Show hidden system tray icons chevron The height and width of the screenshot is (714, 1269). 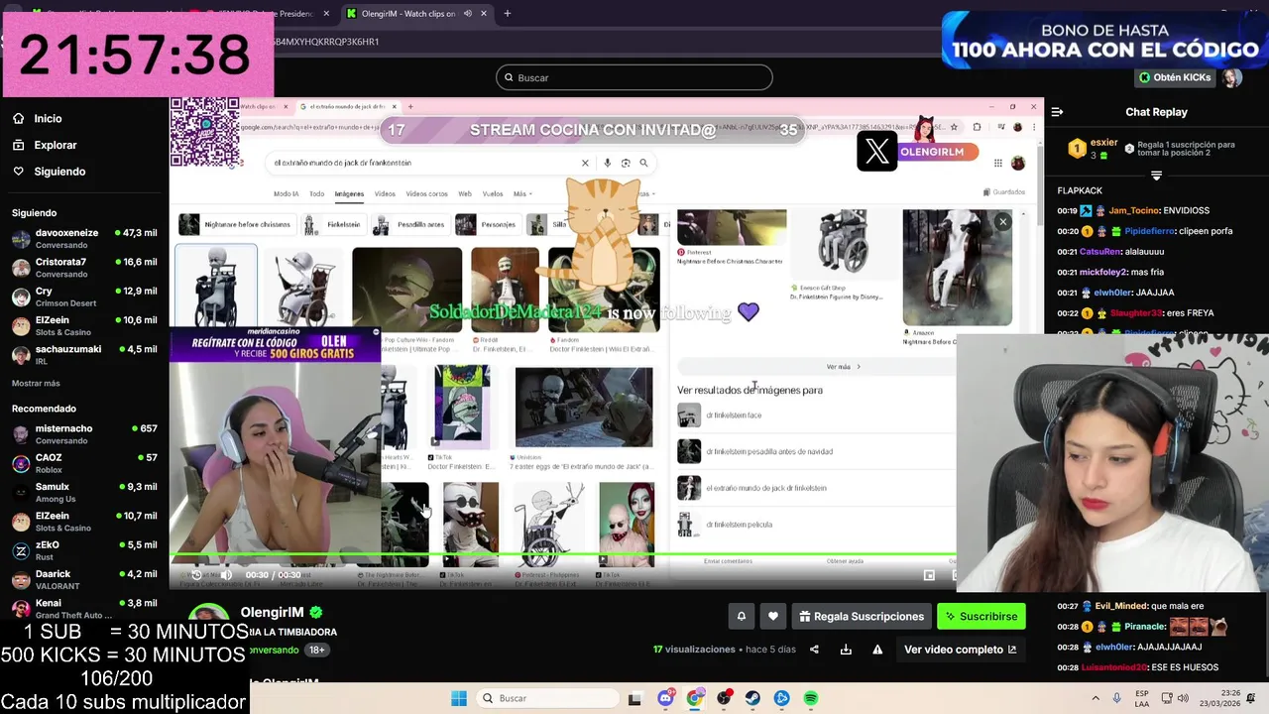tap(1096, 698)
